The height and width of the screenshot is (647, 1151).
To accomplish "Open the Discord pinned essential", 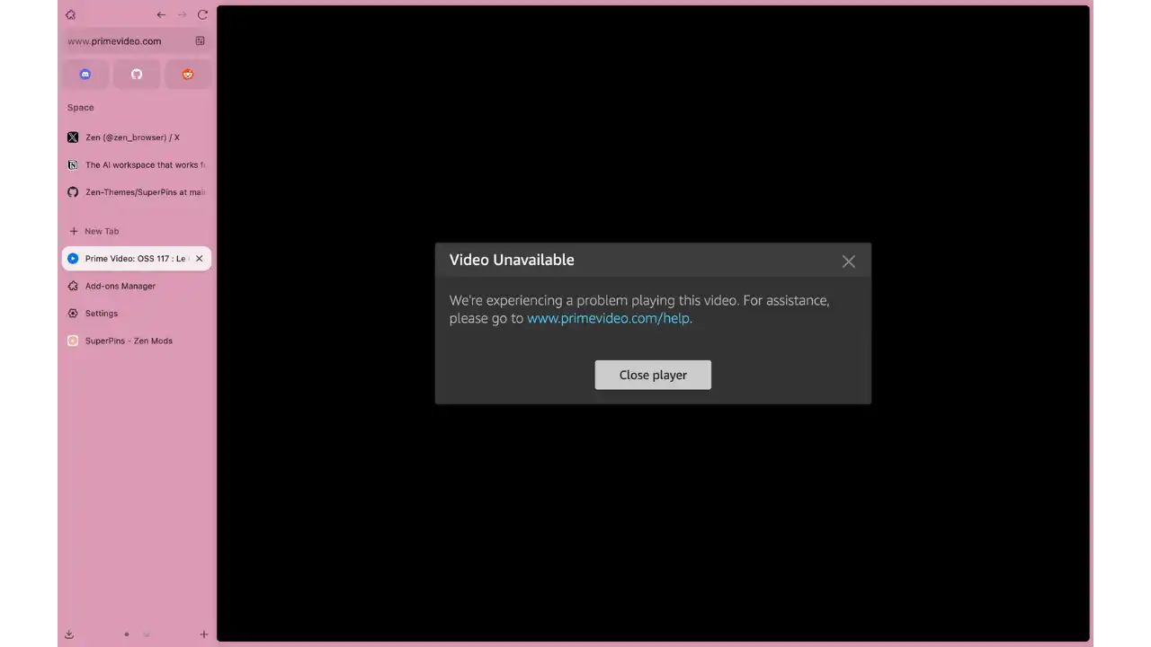I will pos(85,74).
